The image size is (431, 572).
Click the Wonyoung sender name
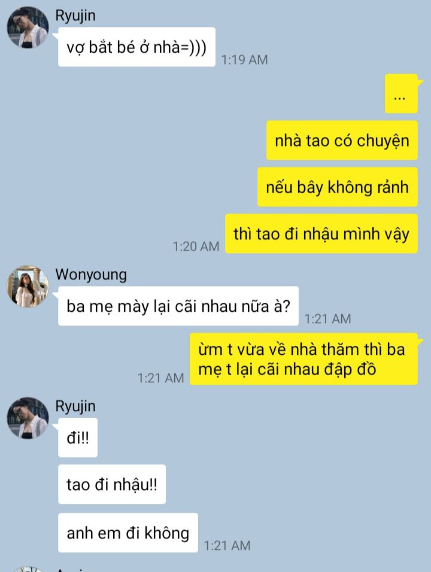[x=91, y=275]
